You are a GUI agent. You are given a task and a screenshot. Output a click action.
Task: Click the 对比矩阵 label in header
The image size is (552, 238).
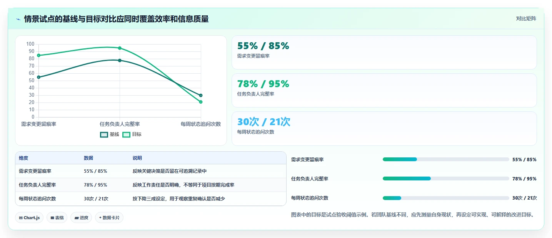(526, 18)
